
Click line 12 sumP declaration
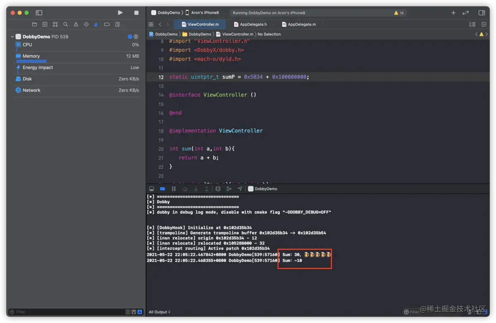(239, 77)
